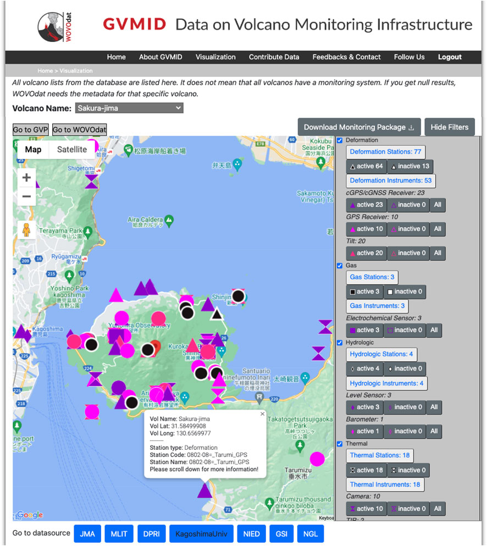This screenshot has width=487, height=546.
Task: Click the Gas Instruments: 3 link
Action: click(x=378, y=306)
